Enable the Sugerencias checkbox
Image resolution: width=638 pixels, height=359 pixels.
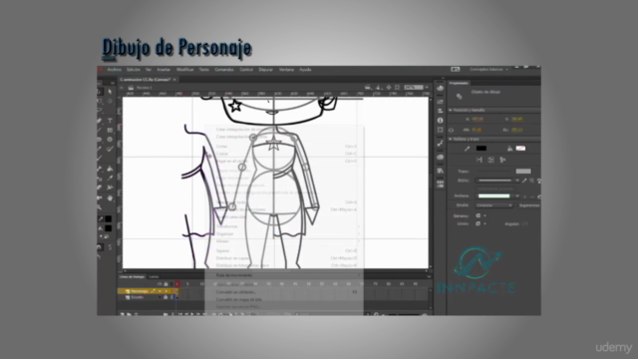(x=516, y=205)
